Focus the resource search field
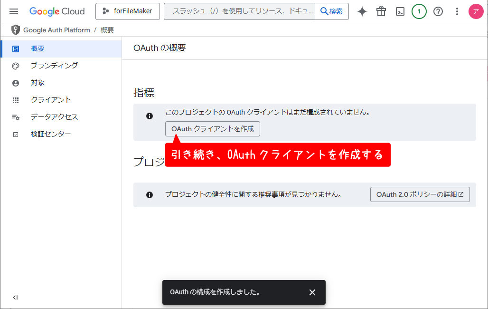The image size is (488, 309). [239, 11]
